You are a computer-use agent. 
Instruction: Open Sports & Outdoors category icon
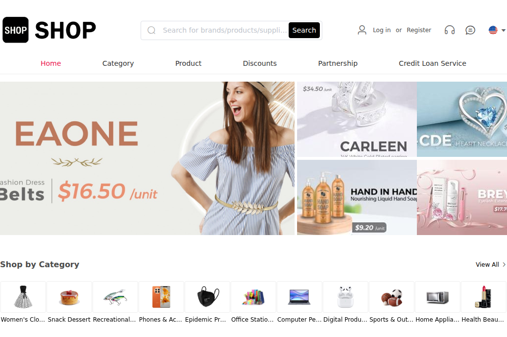pos(391,297)
